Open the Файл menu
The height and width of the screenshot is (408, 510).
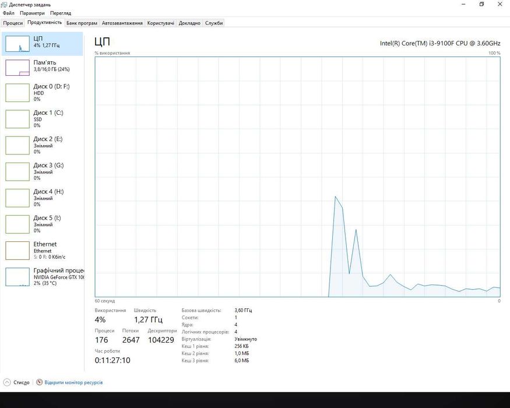9,13
